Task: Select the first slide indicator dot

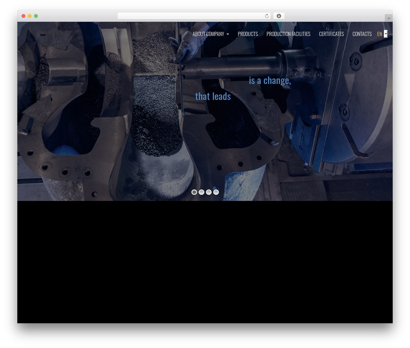Action: point(194,192)
